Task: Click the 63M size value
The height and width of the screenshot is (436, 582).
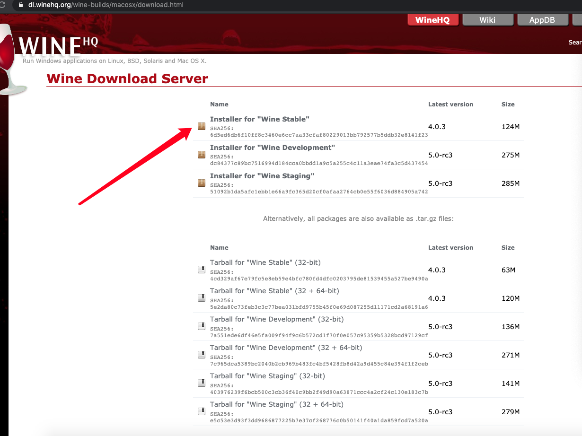Action: (509, 270)
